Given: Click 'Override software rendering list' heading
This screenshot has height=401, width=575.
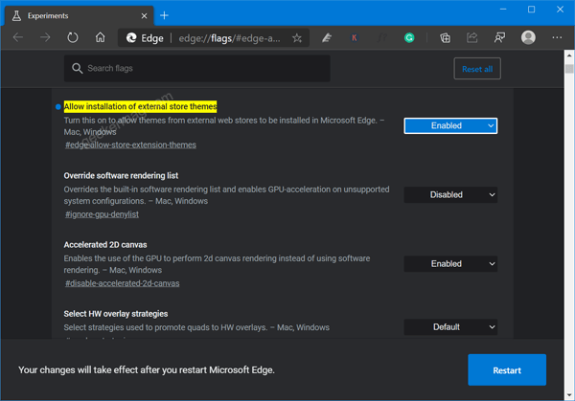Looking at the screenshot, I should click(121, 176).
